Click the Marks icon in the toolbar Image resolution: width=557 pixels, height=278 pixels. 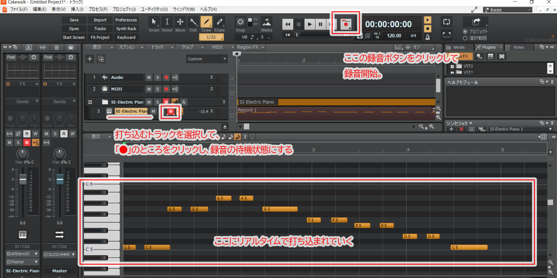coord(267,22)
